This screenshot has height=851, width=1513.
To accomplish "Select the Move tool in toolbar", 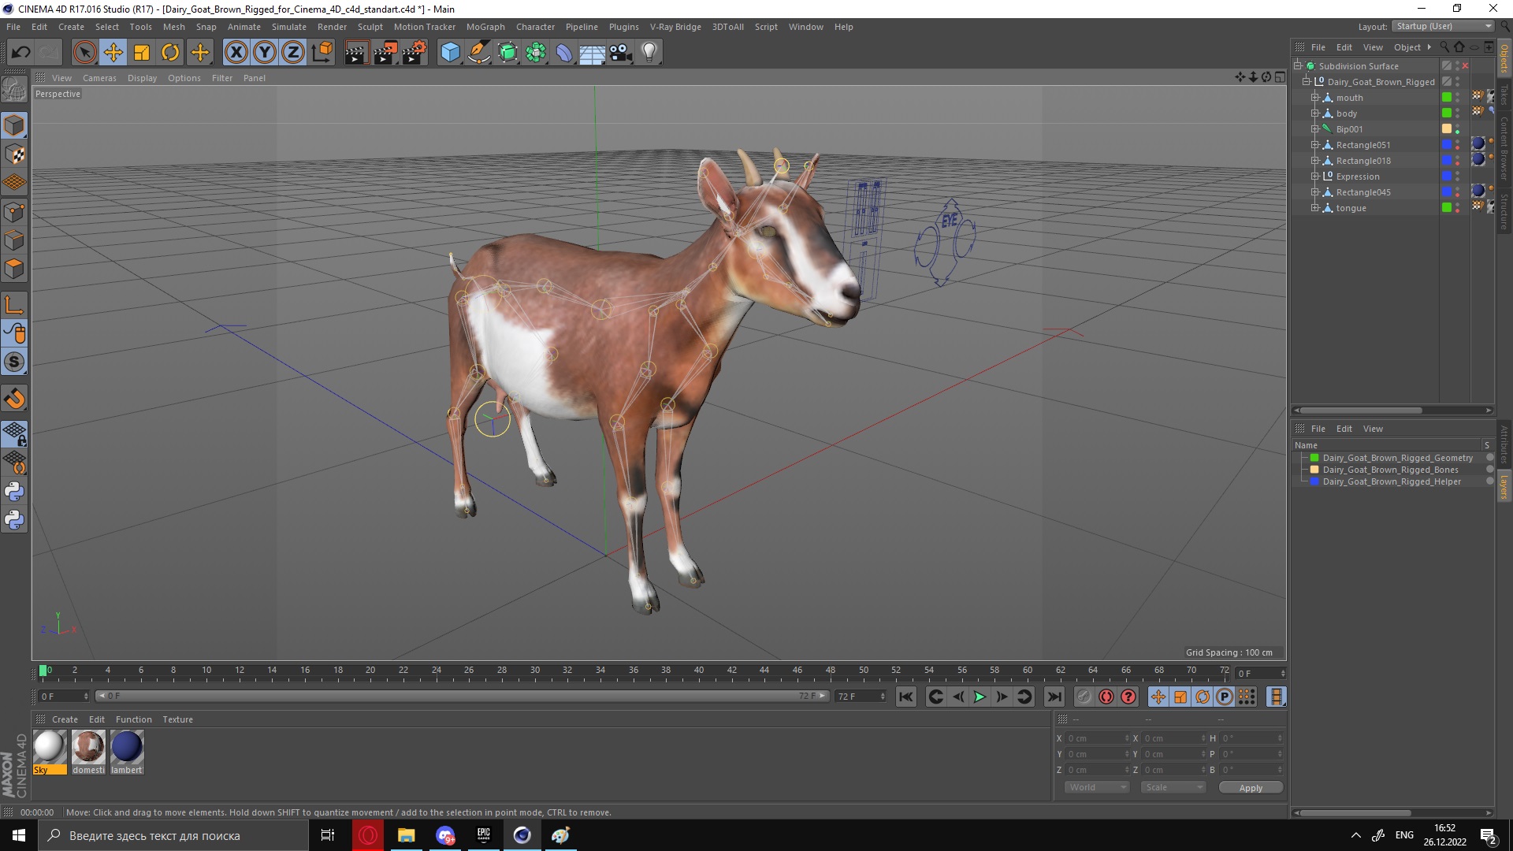I will coord(113,51).
